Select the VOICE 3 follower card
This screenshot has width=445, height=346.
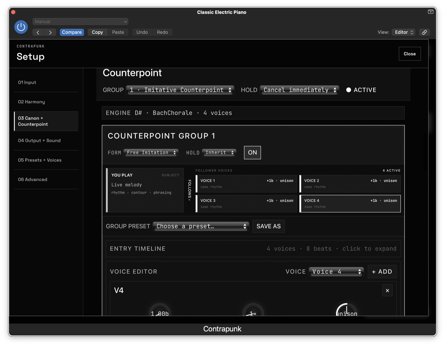(x=246, y=204)
